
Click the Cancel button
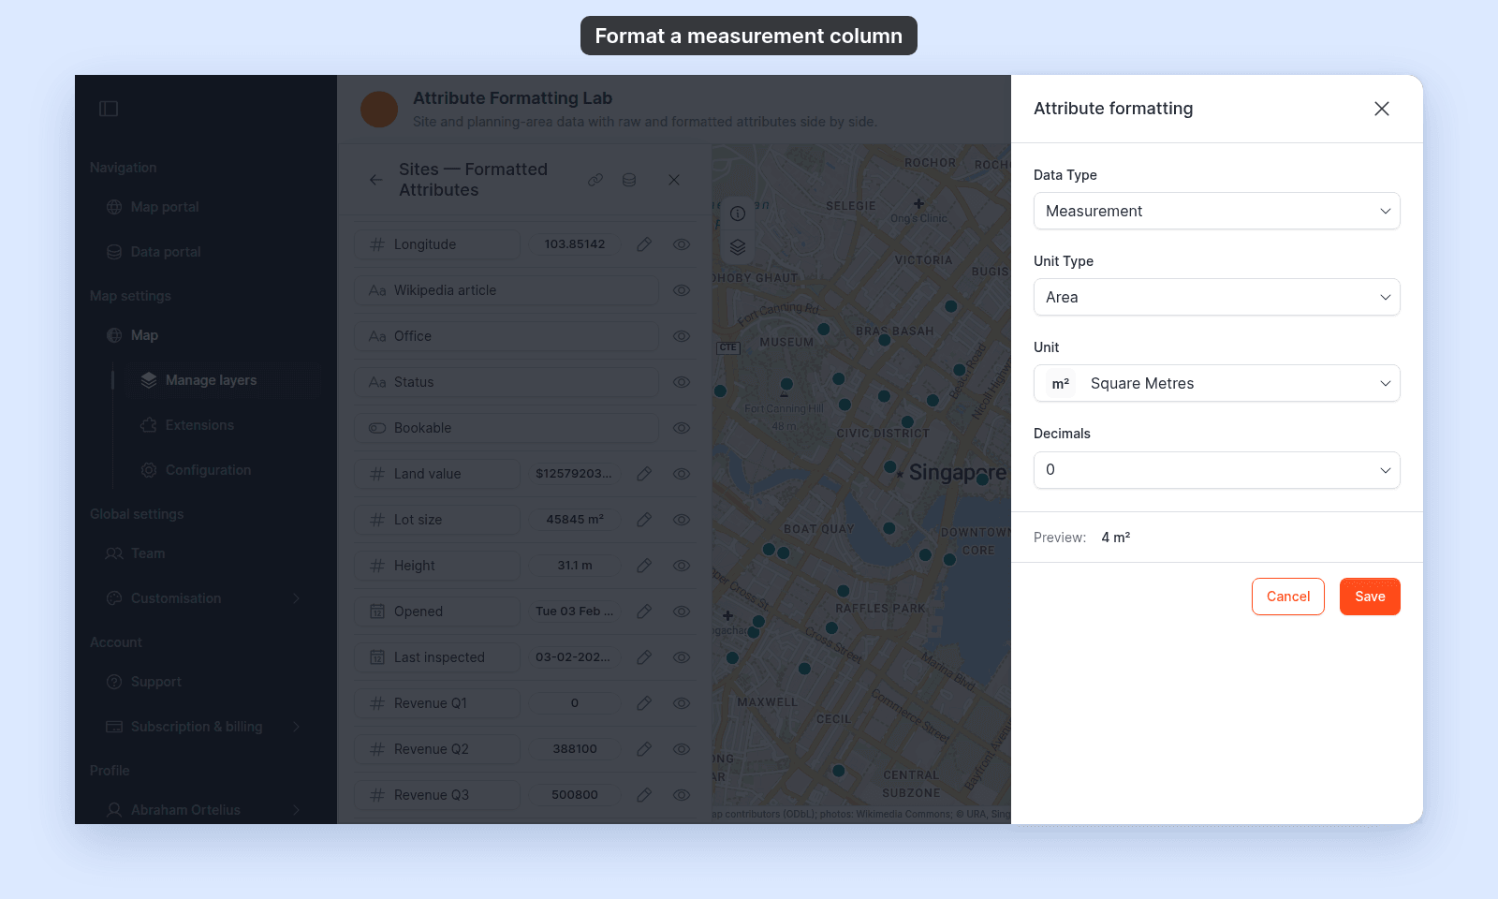[1288, 597]
